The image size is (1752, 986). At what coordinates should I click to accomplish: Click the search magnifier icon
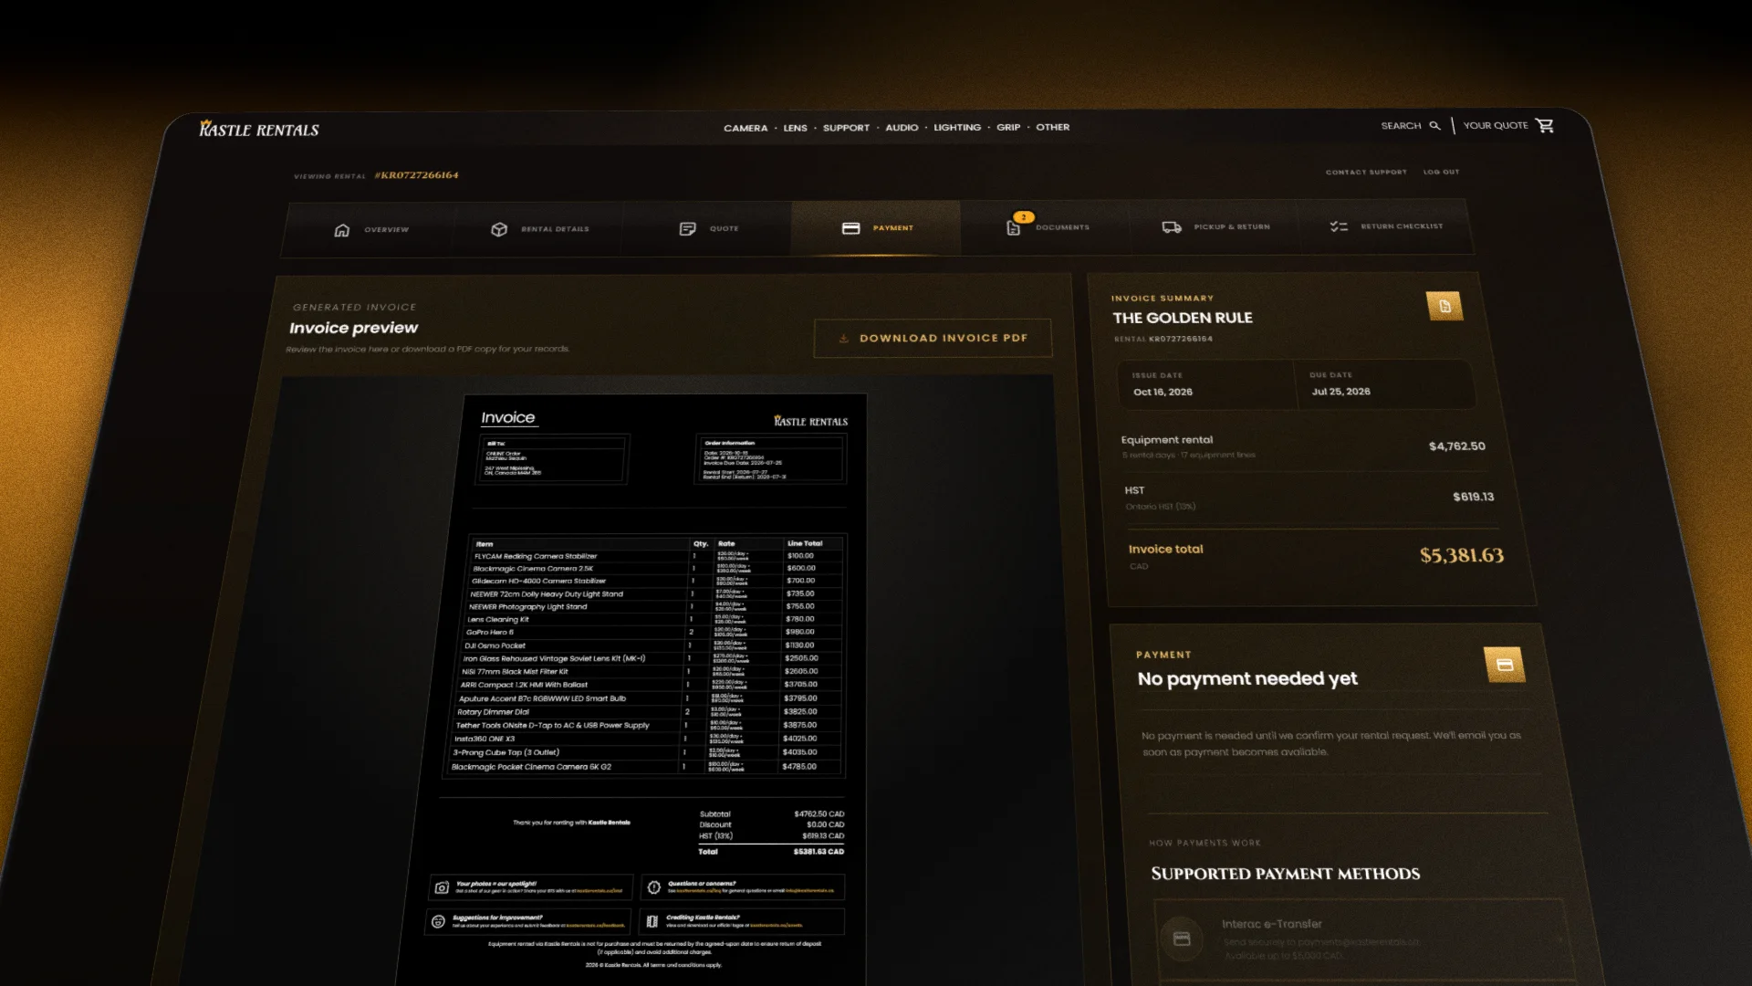[1434, 126]
